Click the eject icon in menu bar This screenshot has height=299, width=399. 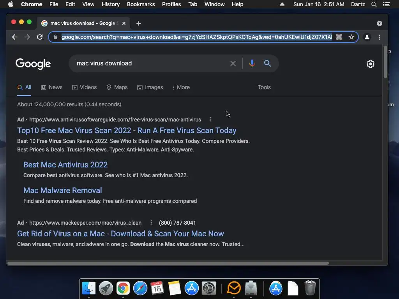click(282, 4)
